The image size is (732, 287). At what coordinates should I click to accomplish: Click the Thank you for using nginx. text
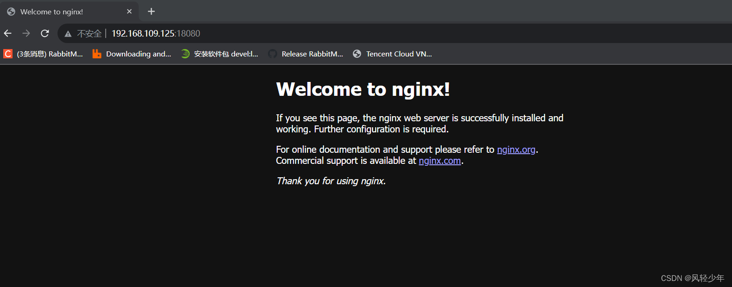331,181
